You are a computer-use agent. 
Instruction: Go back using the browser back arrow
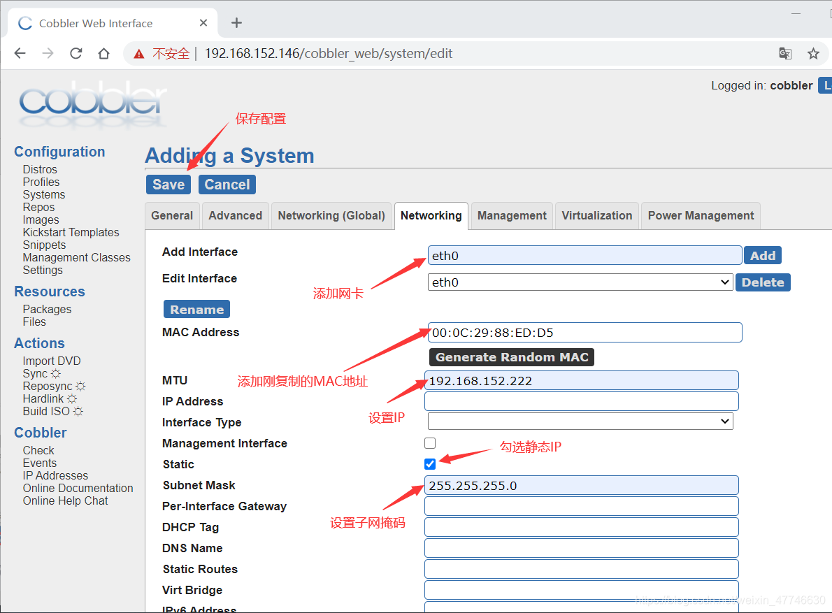[20, 54]
